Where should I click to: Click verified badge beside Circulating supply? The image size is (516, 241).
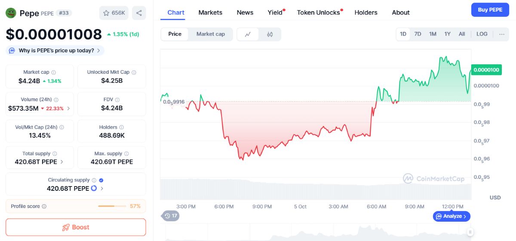click(101, 180)
